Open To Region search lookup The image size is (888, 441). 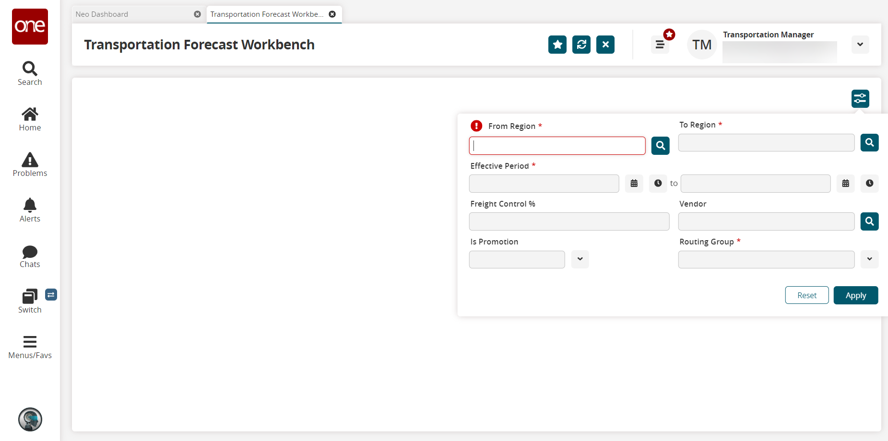pyautogui.click(x=869, y=143)
